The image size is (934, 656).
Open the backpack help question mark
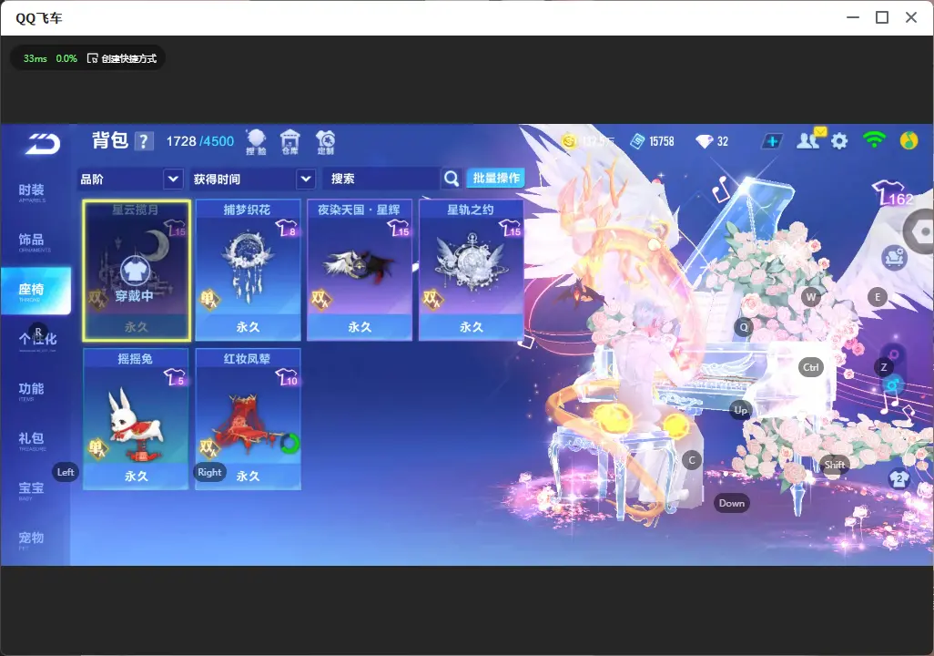click(x=144, y=142)
